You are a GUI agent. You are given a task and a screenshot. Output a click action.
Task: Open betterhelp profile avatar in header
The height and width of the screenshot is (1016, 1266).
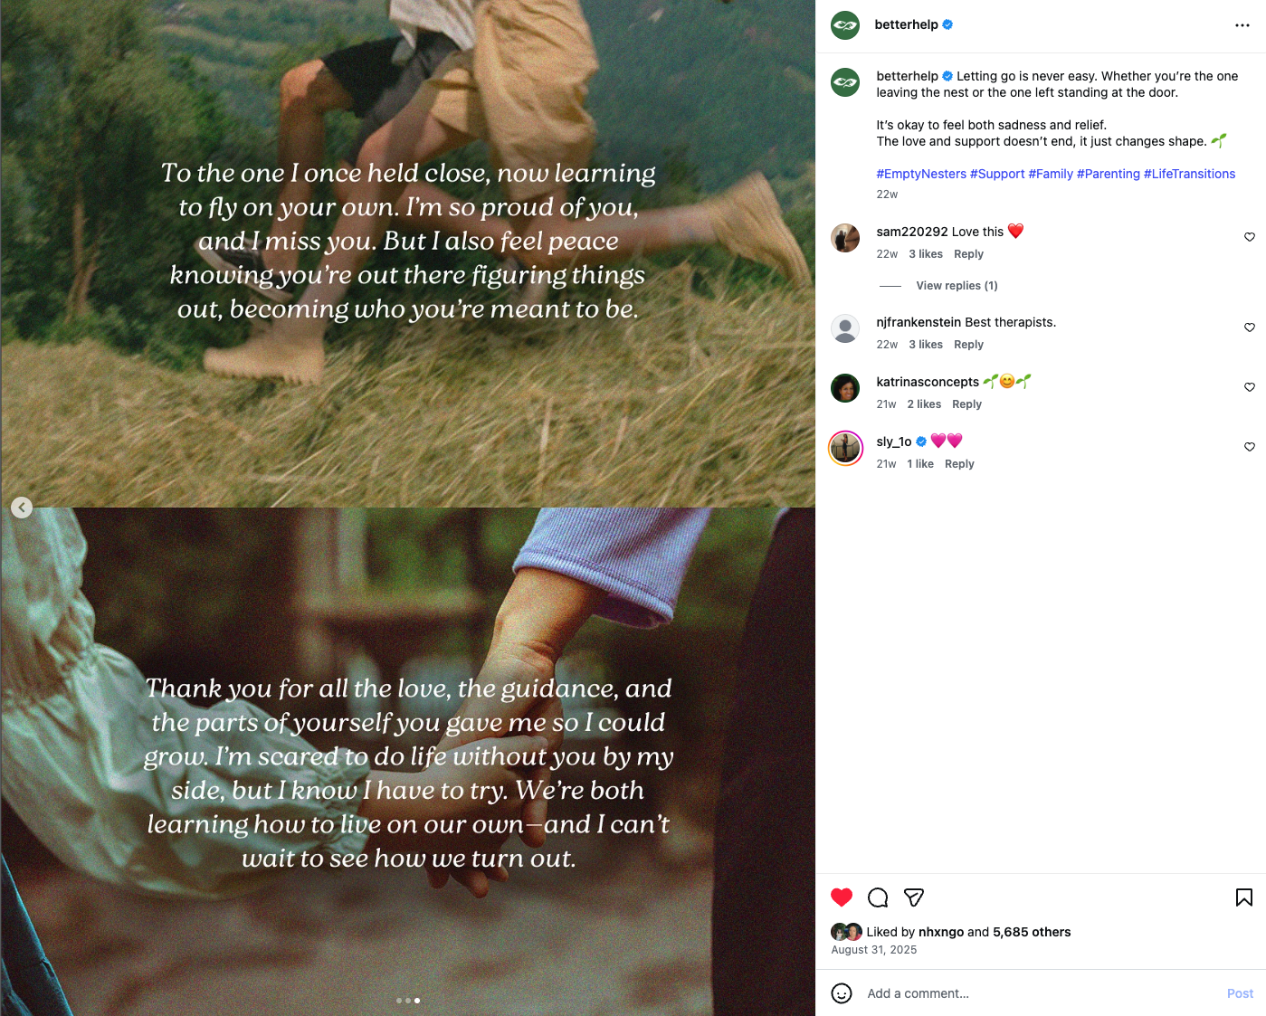pos(845,25)
